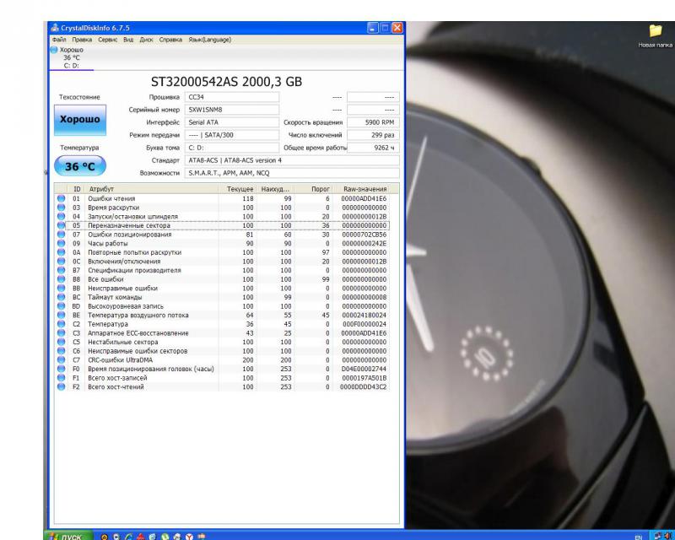Click the Число включений value 299 раз
The image size is (675, 540).
(x=373, y=135)
